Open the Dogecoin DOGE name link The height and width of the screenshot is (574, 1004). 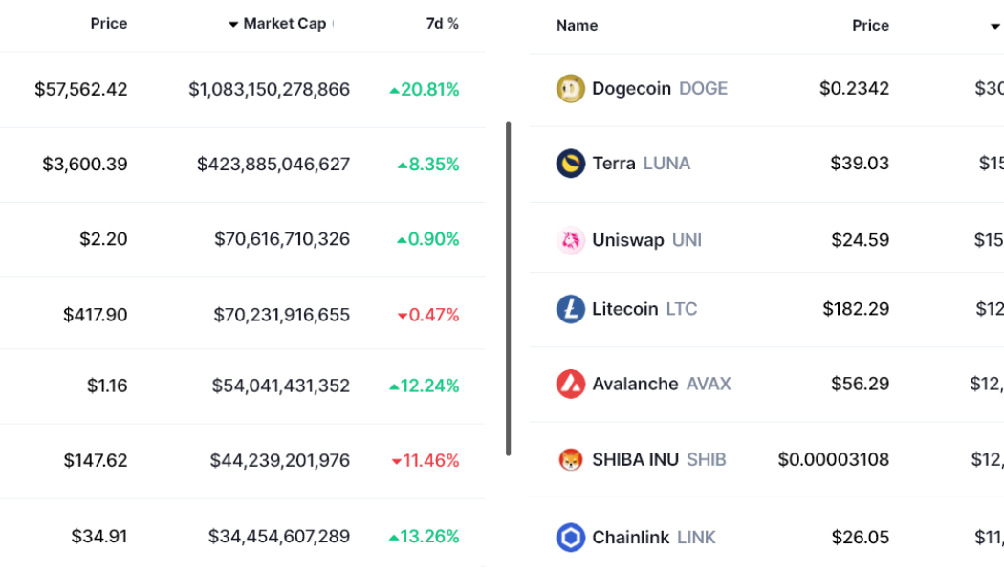pos(662,88)
